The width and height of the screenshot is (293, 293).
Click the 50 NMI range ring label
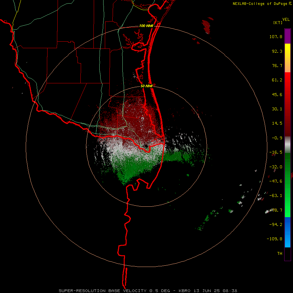point(146,86)
